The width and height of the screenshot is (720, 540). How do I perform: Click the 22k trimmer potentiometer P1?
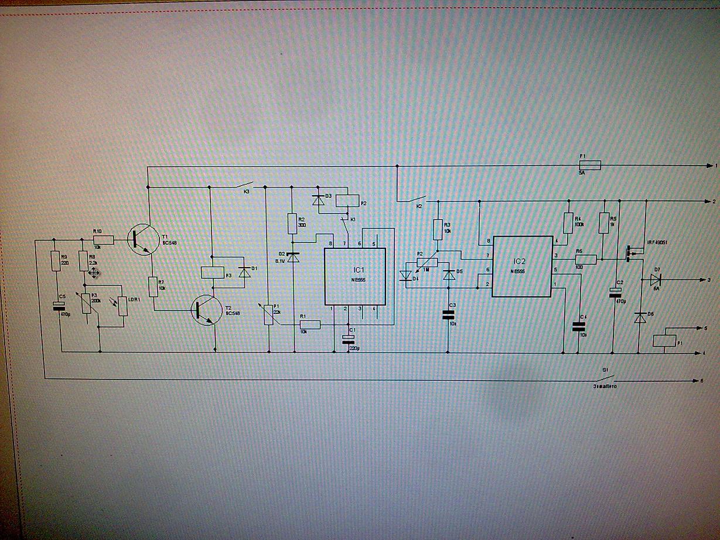268,315
